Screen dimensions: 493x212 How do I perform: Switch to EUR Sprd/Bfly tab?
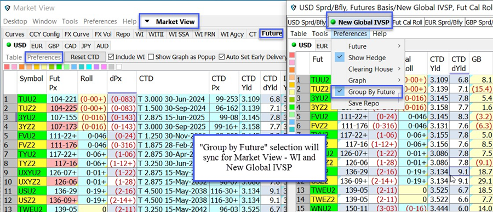coord(444,22)
